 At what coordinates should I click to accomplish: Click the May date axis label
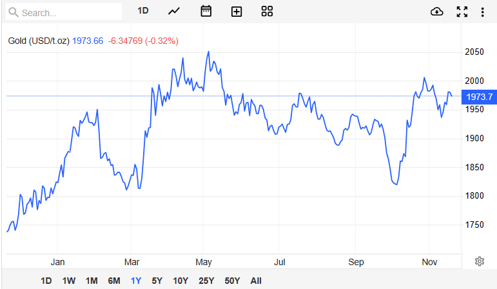tap(204, 262)
